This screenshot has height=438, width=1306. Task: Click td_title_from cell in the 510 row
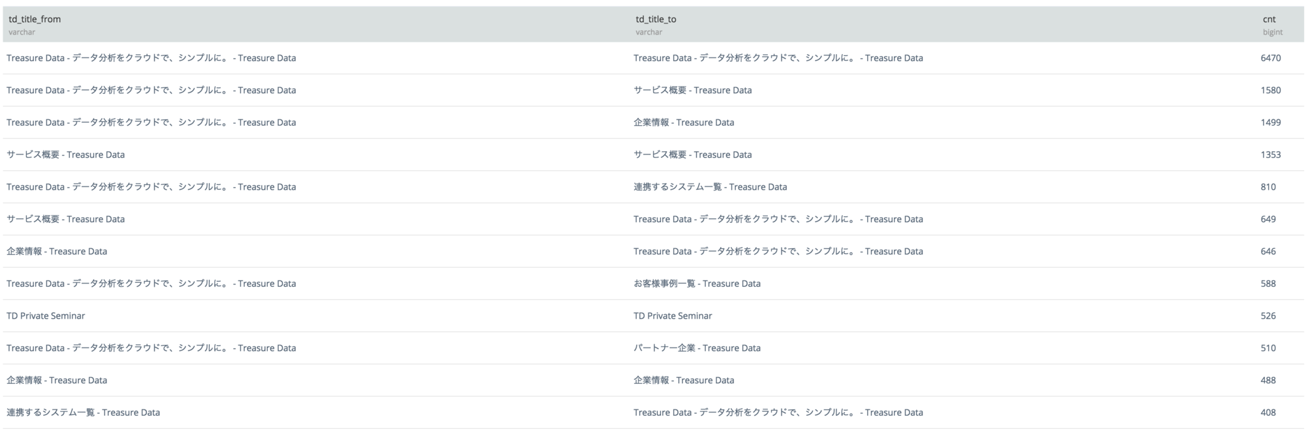tap(151, 348)
